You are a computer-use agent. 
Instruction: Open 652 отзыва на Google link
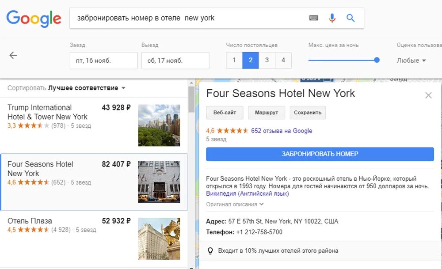[x=282, y=131]
